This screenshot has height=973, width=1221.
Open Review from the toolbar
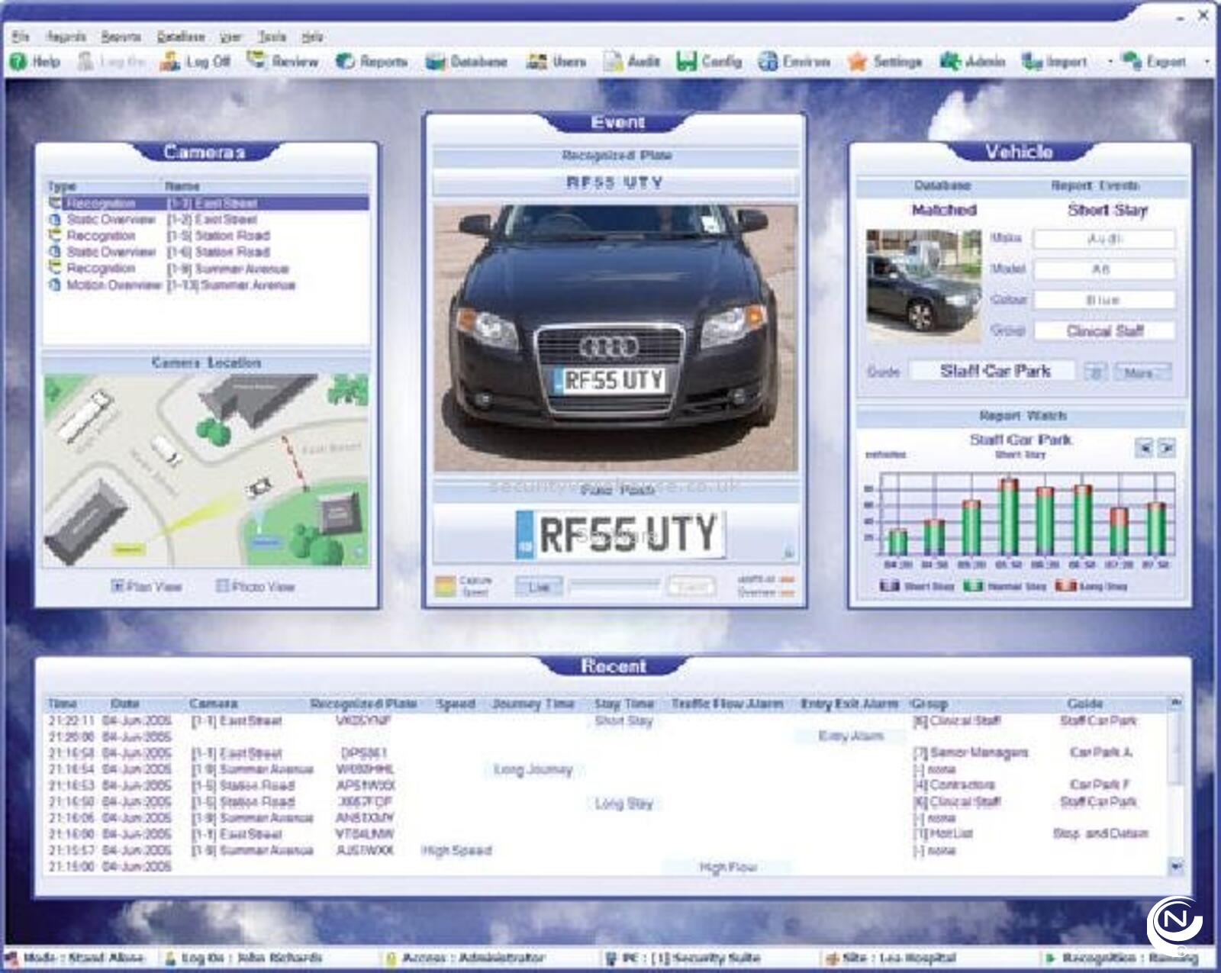pos(256,61)
